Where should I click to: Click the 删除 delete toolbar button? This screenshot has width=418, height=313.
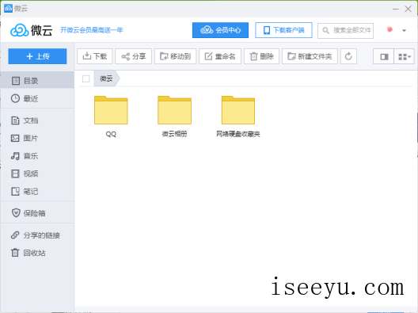pyautogui.click(x=261, y=56)
